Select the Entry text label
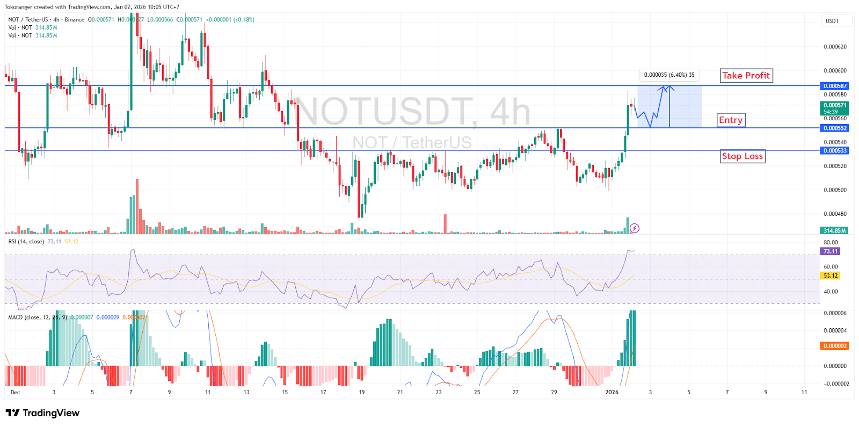This screenshot has height=427, width=859. [x=731, y=120]
